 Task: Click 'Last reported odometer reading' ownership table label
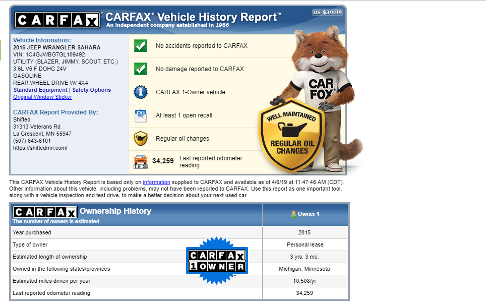pos(51,293)
